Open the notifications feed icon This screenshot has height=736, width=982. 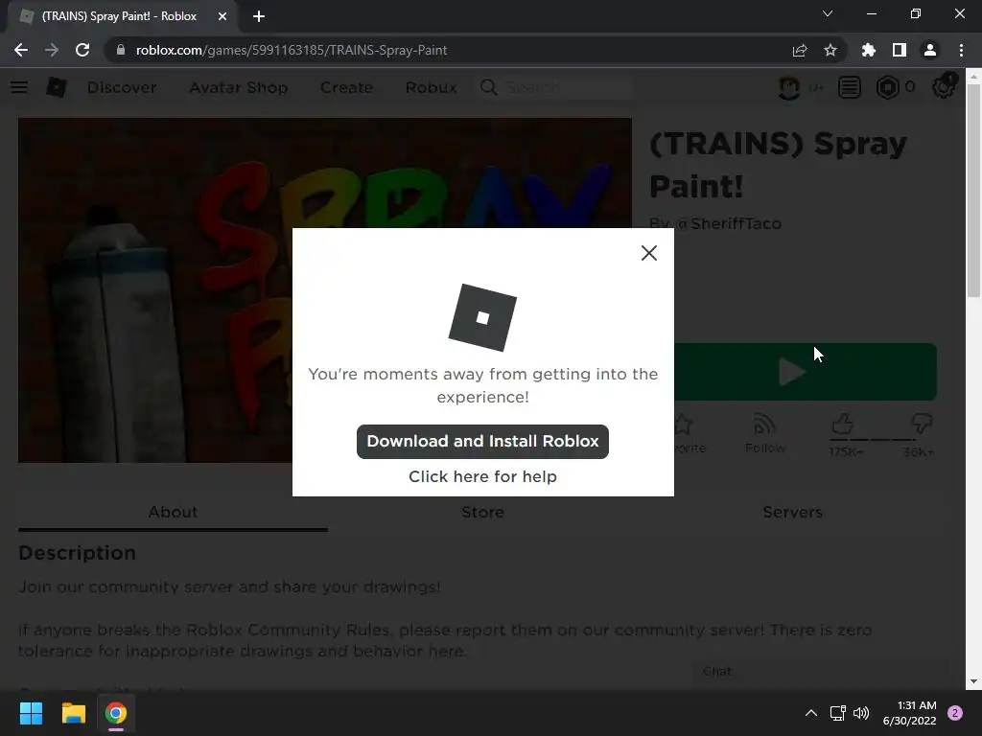[850, 87]
